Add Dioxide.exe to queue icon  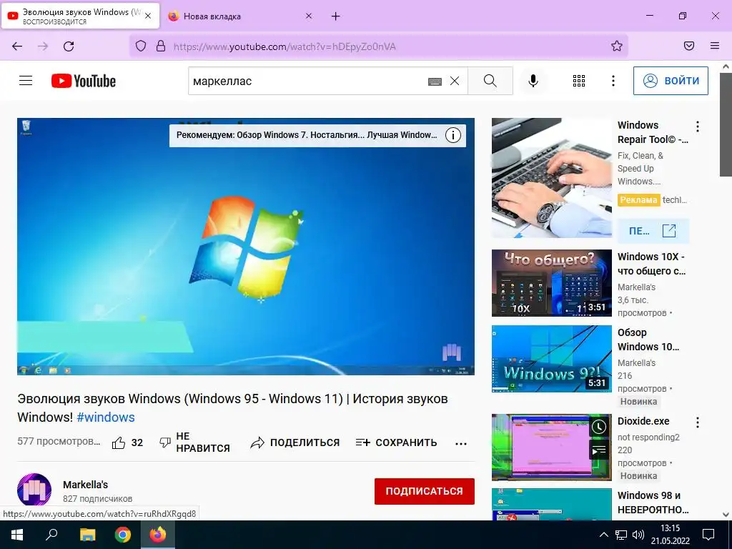599,450
